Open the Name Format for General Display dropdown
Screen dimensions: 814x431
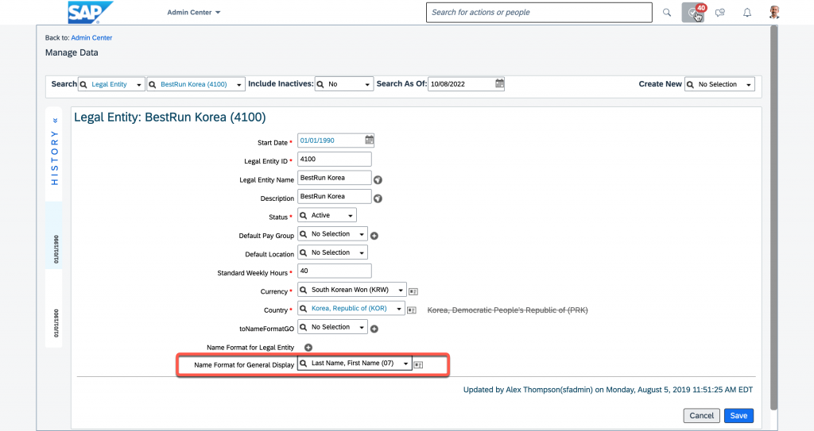pyautogui.click(x=355, y=363)
